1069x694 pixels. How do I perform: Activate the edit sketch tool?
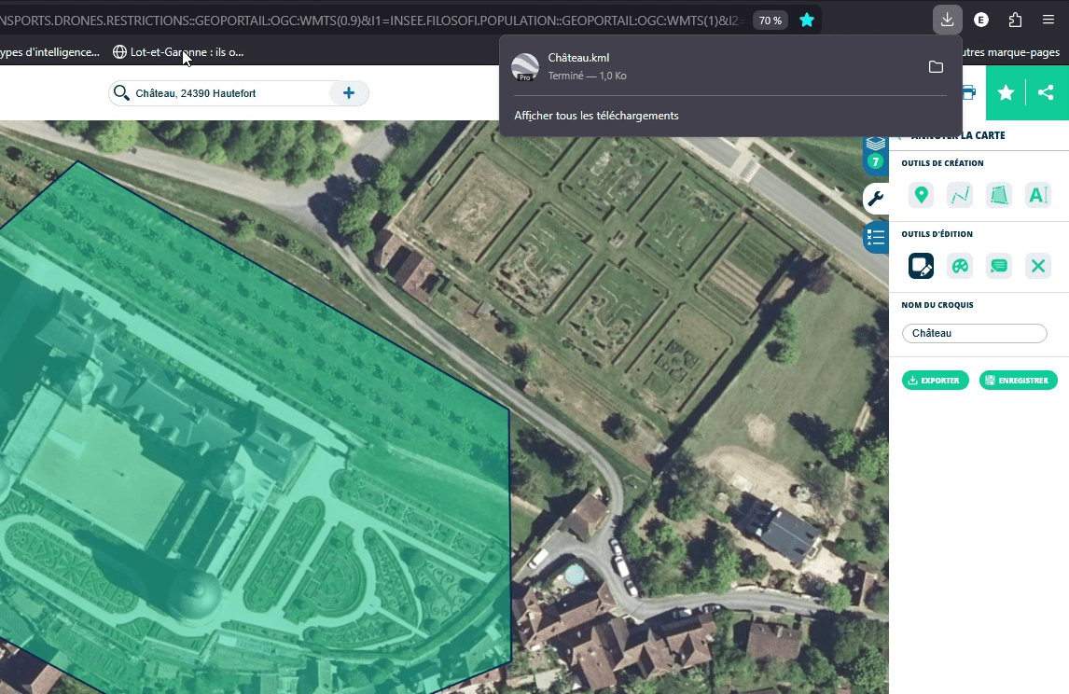click(921, 266)
